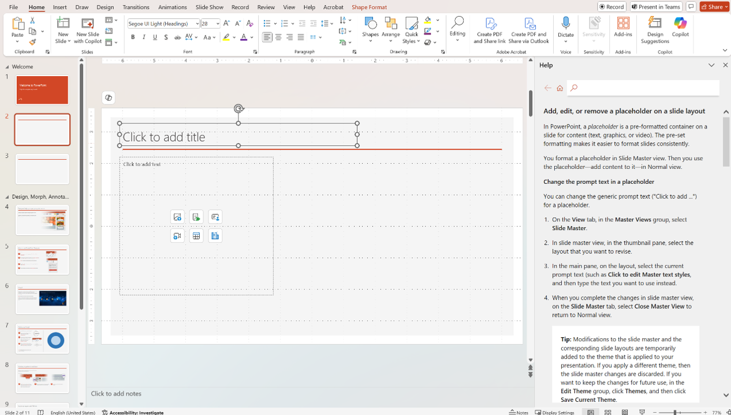
Task: Click the Clear All Formatting icon
Action: (x=249, y=24)
